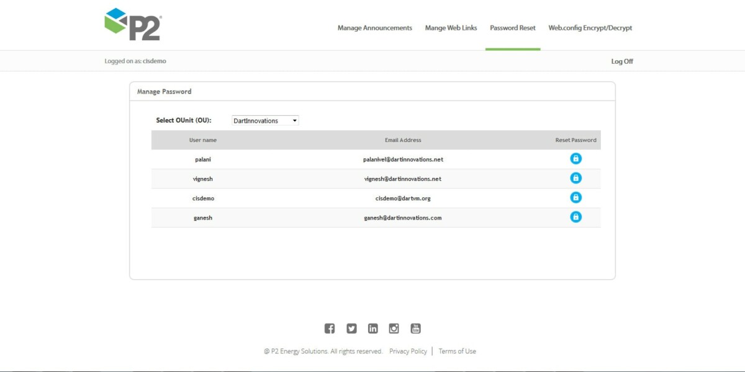Open the Privacy Policy page
This screenshot has height=372, width=745.
pos(408,351)
